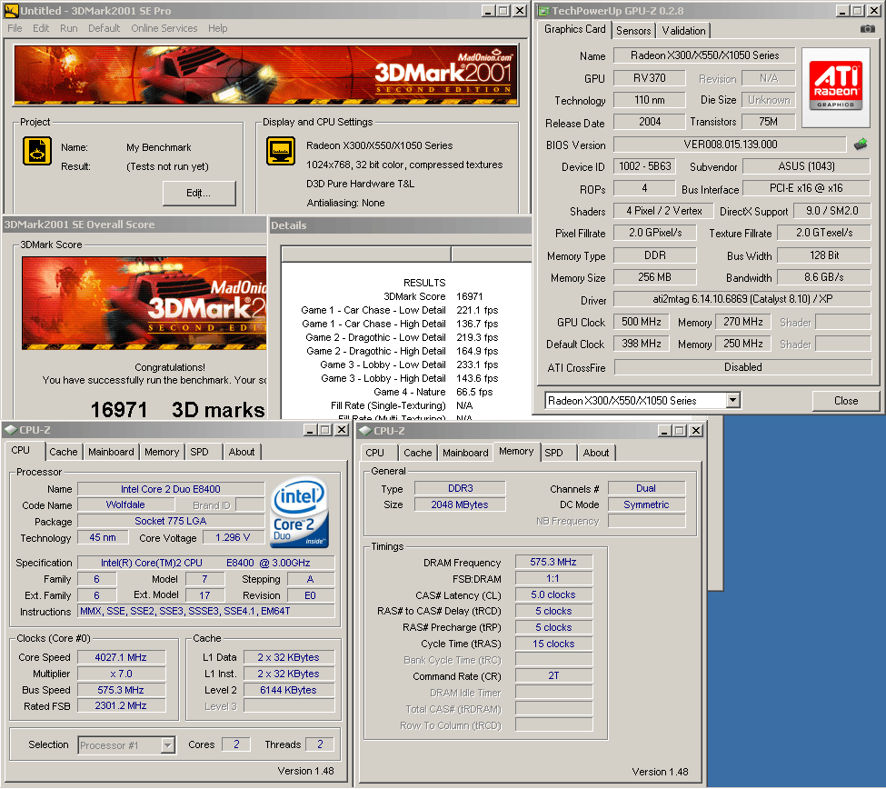Open SPD tab in left CPU-Z window
886x789 pixels.
pos(199,452)
